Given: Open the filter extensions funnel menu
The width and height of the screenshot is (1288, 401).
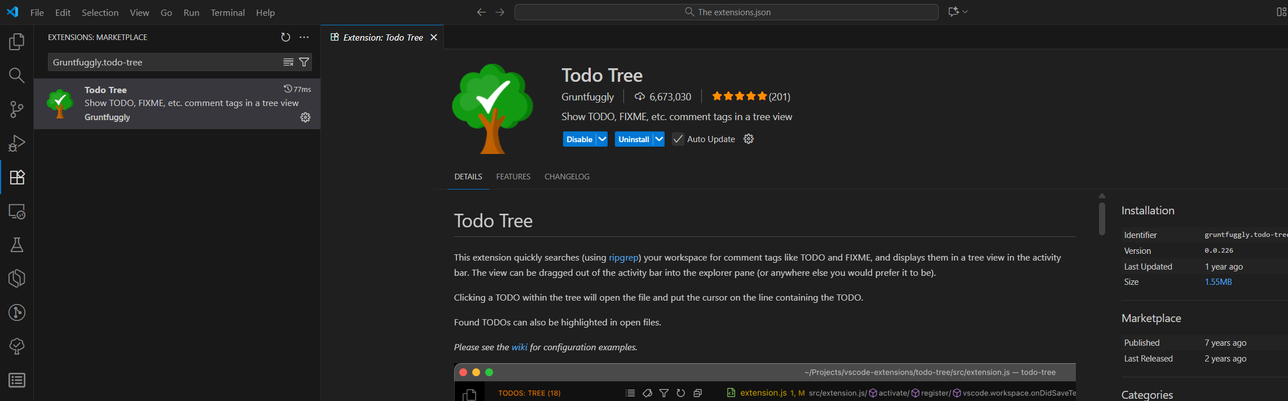Looking at the screenshot, I should coord(304,62).
